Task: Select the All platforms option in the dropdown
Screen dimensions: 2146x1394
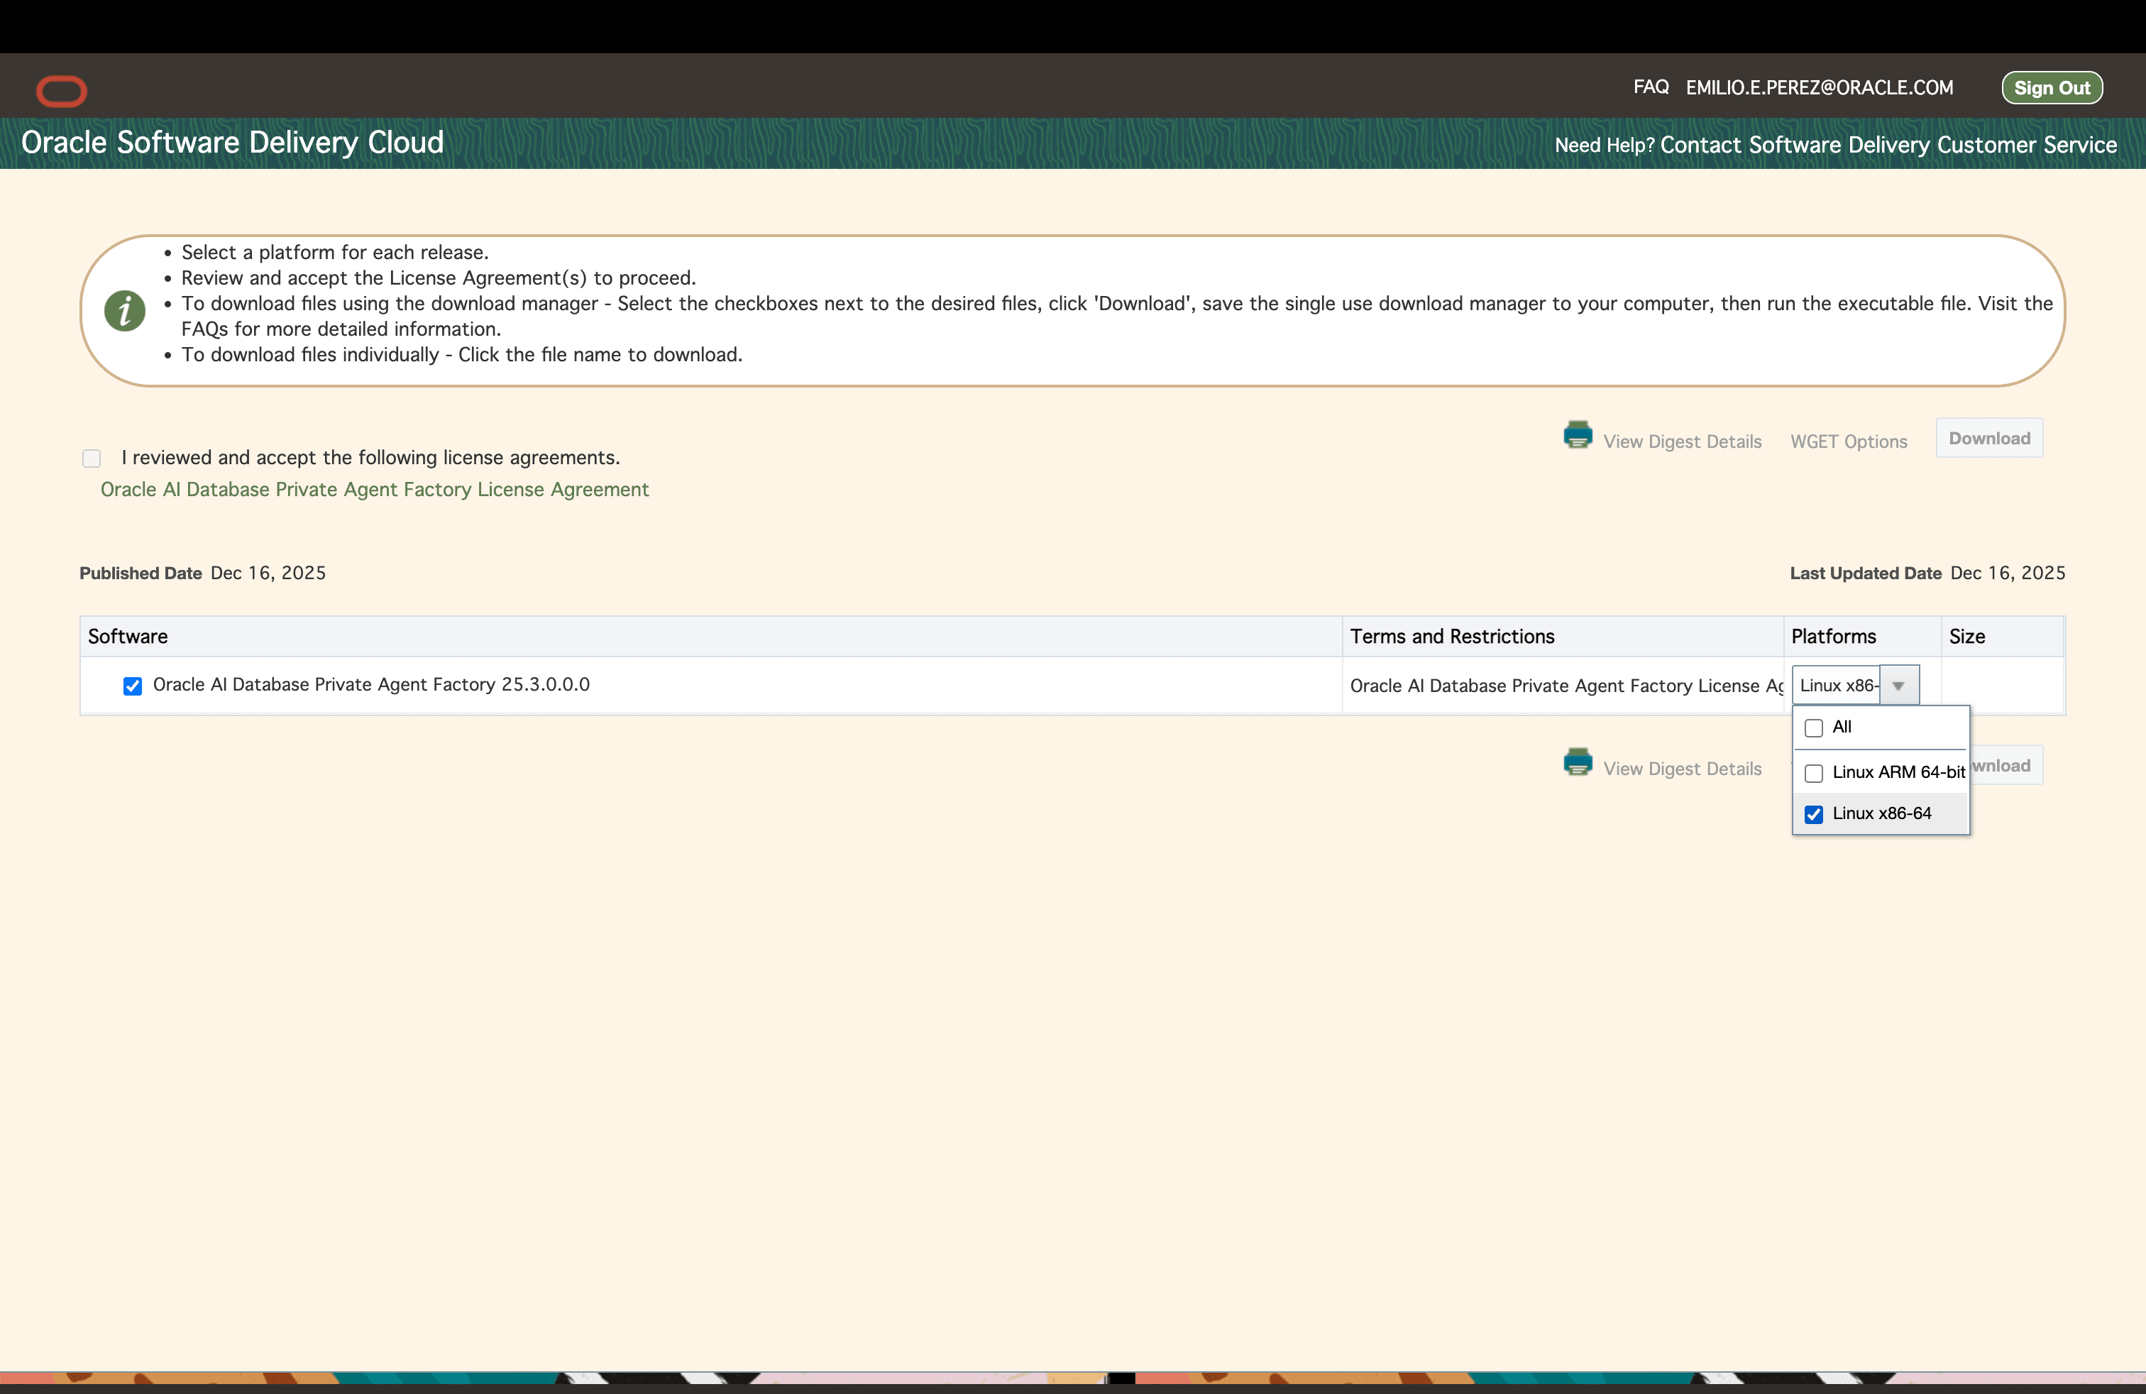Action: 1814,728
